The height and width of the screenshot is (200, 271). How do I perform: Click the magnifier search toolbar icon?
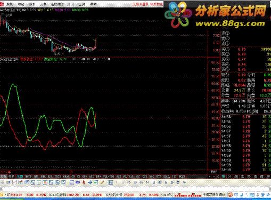(x=63, y=182)
